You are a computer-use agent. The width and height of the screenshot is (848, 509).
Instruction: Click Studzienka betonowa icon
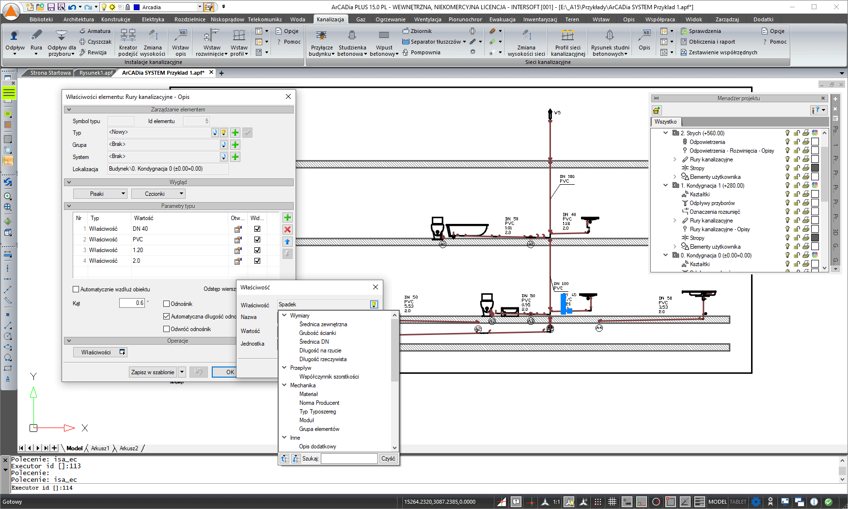352,36
